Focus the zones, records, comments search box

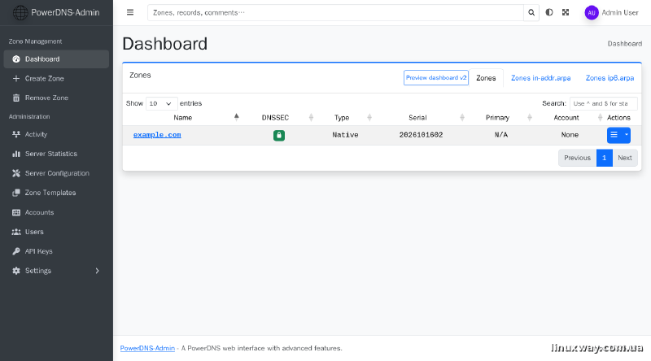pyautogui.click(x=335, y=12)
